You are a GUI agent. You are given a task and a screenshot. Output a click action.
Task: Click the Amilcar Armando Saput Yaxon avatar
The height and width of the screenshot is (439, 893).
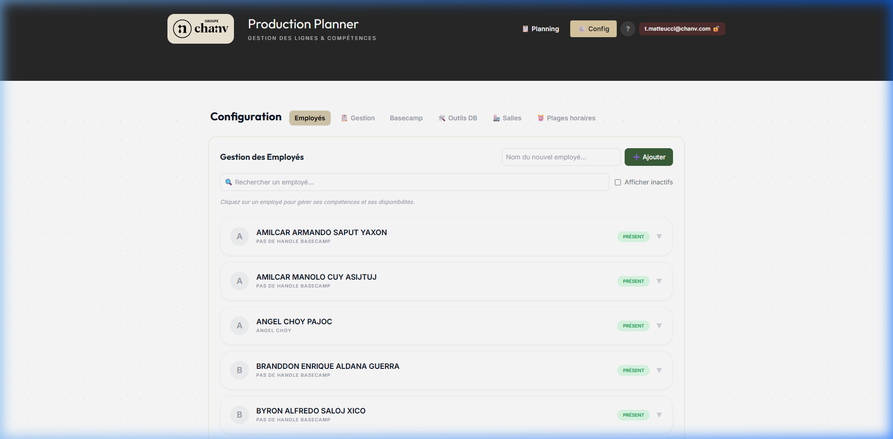coord(240,236)
